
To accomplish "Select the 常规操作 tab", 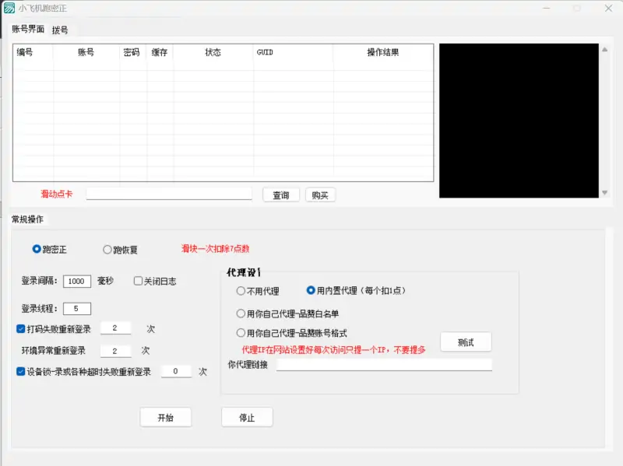I will click(27, 219).
